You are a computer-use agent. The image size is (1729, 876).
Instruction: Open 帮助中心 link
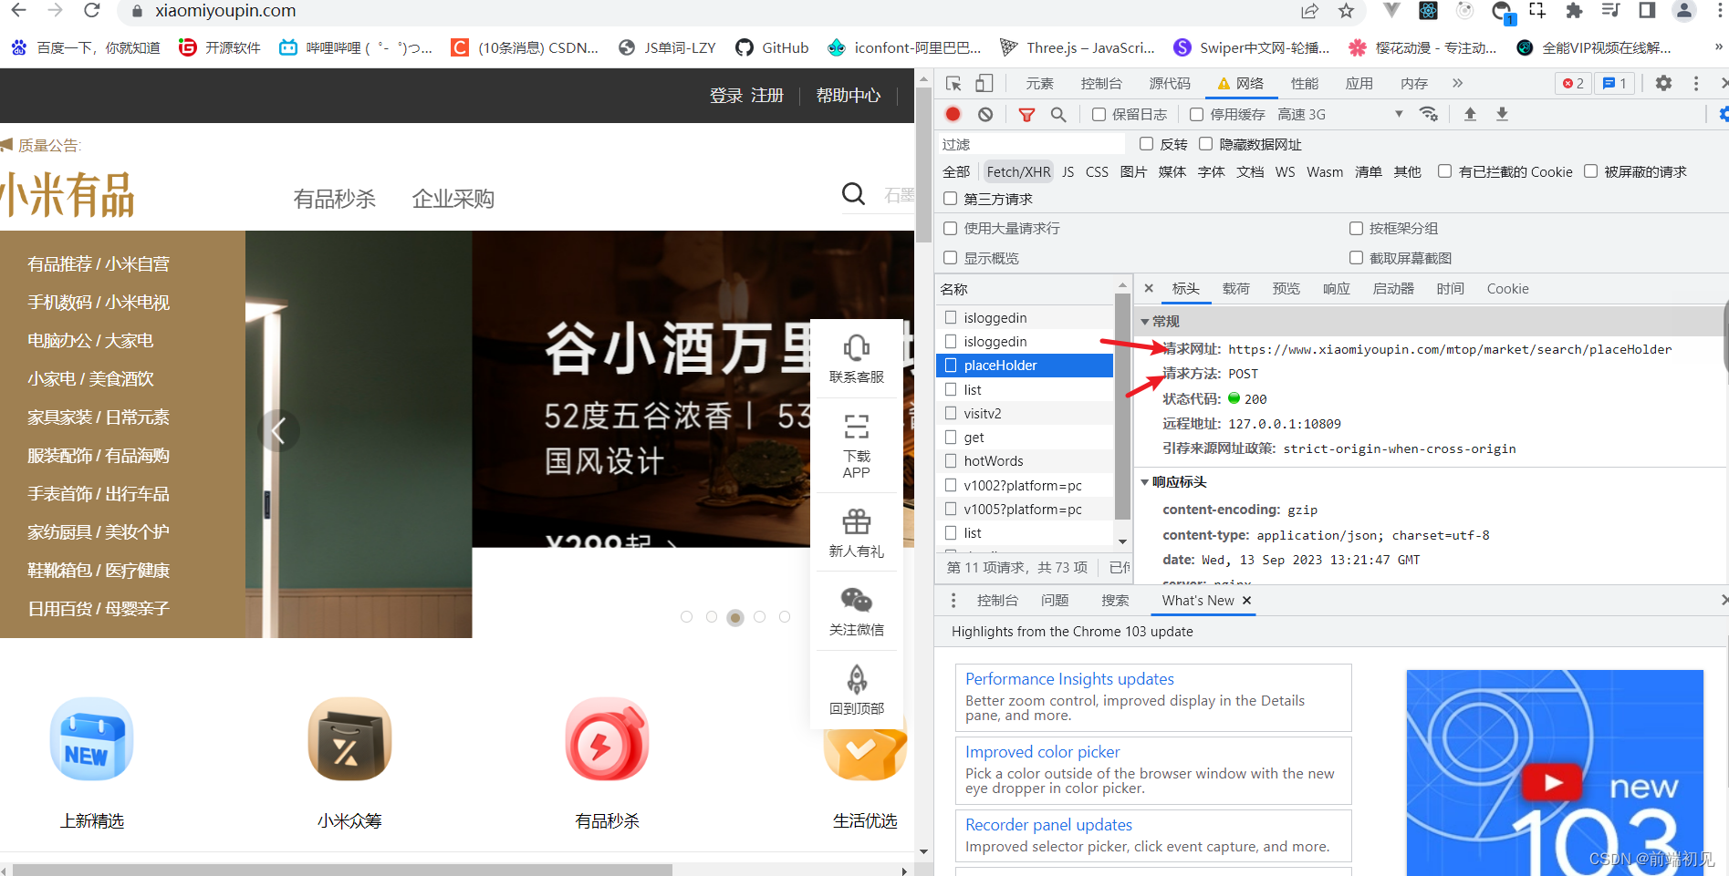[849, 96]
